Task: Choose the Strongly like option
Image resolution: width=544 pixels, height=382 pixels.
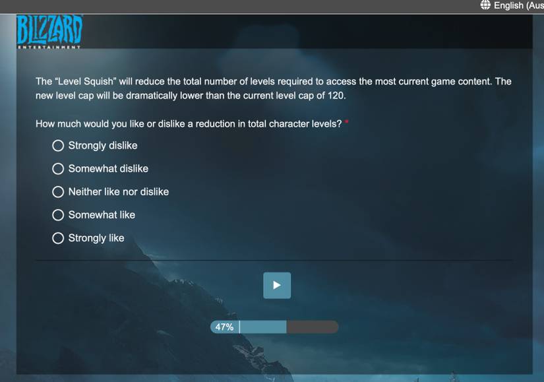Action: pos(58,238)
